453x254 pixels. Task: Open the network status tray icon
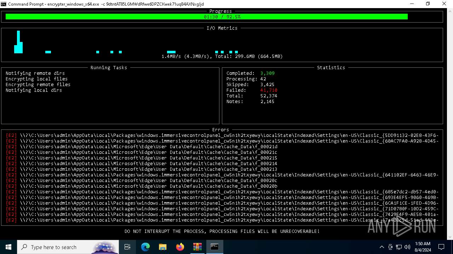pos(399,247)
